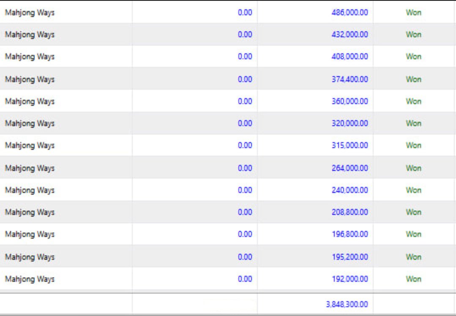Click Mahjong Ways in the 360,000.00 row
The height and width of the screenshot is (316, 456).
tap(30, 102)
